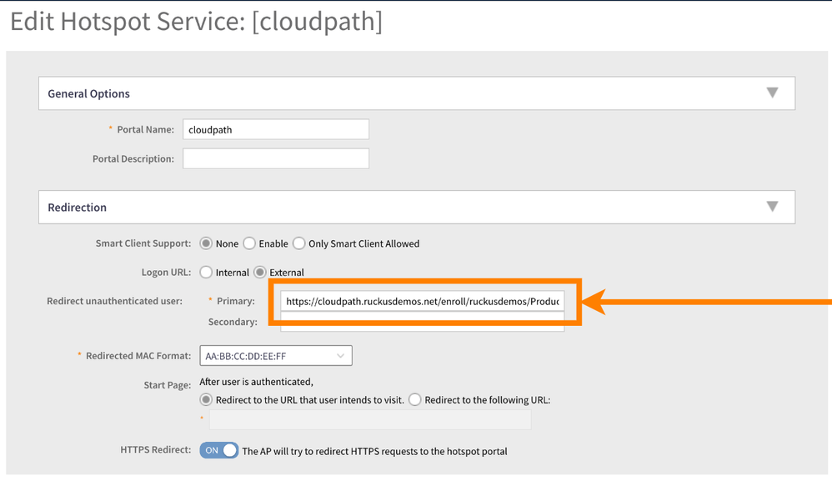
Task: Click the Portal Name text field
Action: coord(276,129)
